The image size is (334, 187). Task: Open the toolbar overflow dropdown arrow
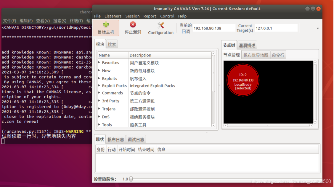pyautogui.click(x=318, y=28)
